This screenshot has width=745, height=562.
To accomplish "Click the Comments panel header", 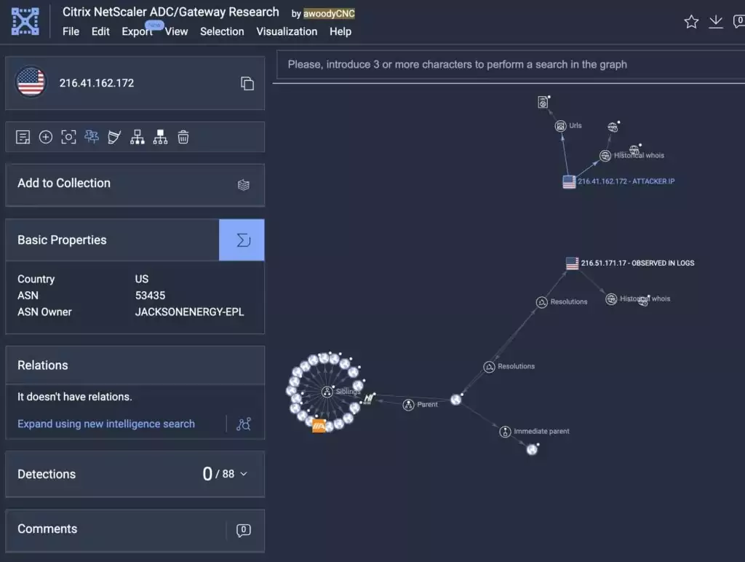I will pos(135,530).
